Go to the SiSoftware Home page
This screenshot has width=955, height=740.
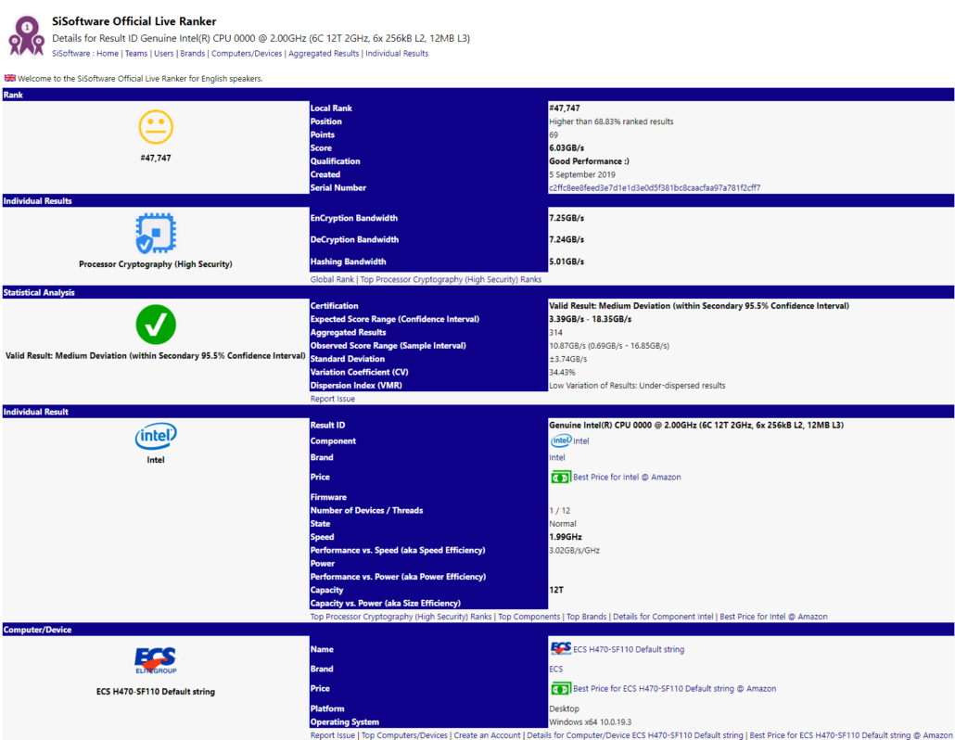(x=108, y=53)
